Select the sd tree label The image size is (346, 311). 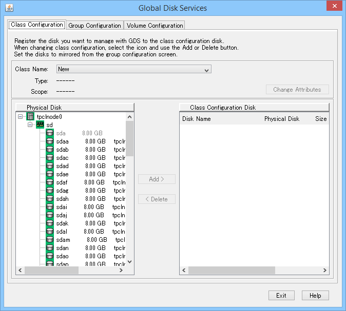(x=49, y=125)
